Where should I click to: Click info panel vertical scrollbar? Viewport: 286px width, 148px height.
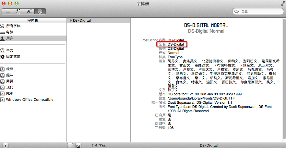click(284, 79)
